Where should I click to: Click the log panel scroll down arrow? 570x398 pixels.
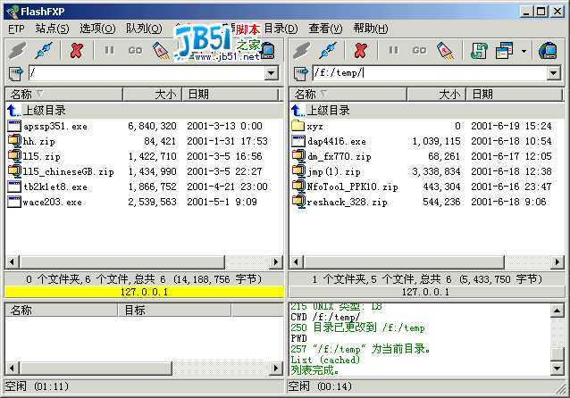557,369
